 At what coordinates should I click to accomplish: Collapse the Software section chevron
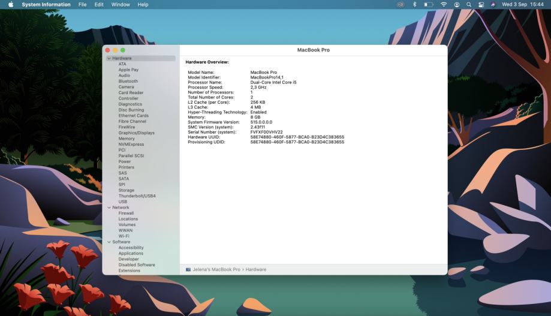tap(109, 242)
